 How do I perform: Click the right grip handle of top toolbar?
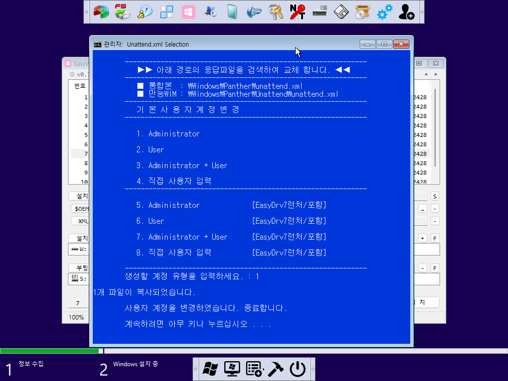pos(422,12)
